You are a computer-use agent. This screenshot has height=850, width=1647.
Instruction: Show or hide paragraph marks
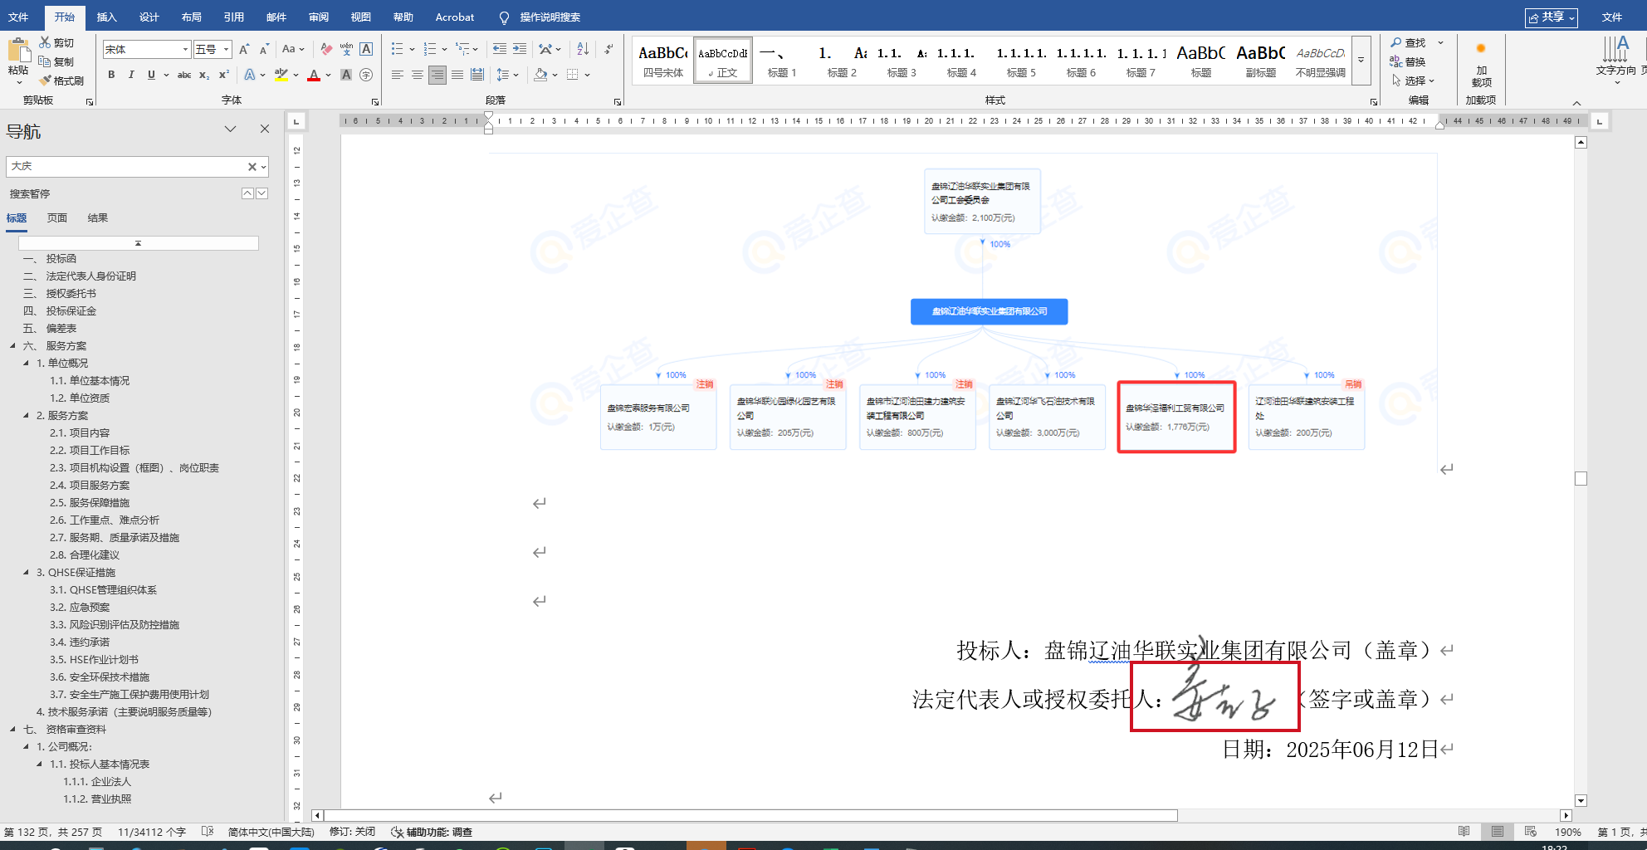pyautogui.click(x=608, y=50)
